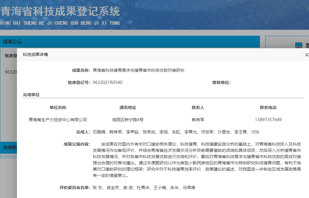This screenshot has width=309, height=198.
Task: Click the 联系电话 column header
Action: click(268, 107)
